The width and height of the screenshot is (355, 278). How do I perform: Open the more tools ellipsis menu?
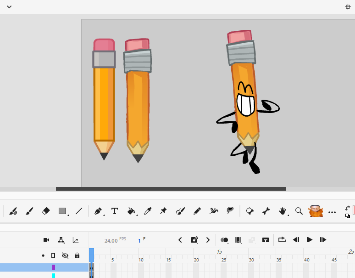pos(332,212)
